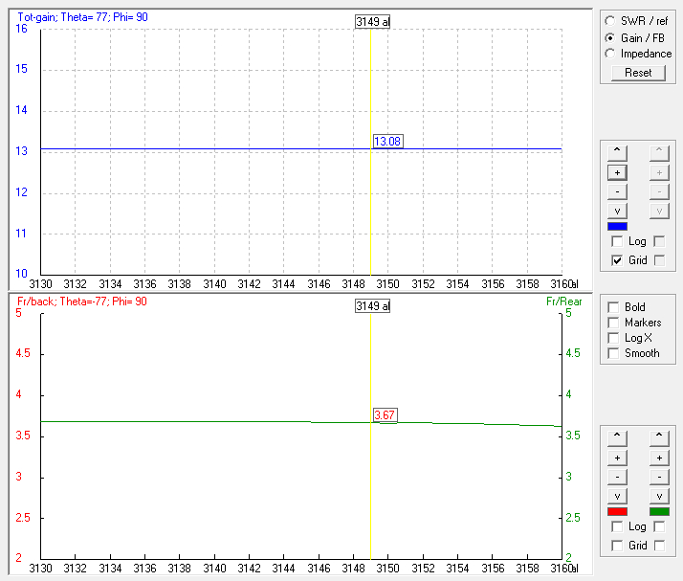Click the up-arrow button above the red swatch
Viewport: 683px width, 581px height.
point(618,436)
